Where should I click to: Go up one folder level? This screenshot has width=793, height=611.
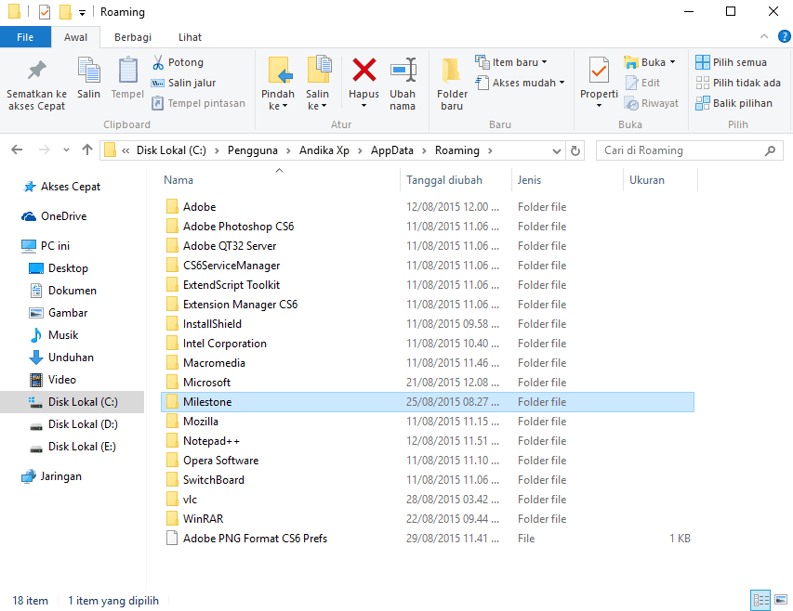(87, 150)
